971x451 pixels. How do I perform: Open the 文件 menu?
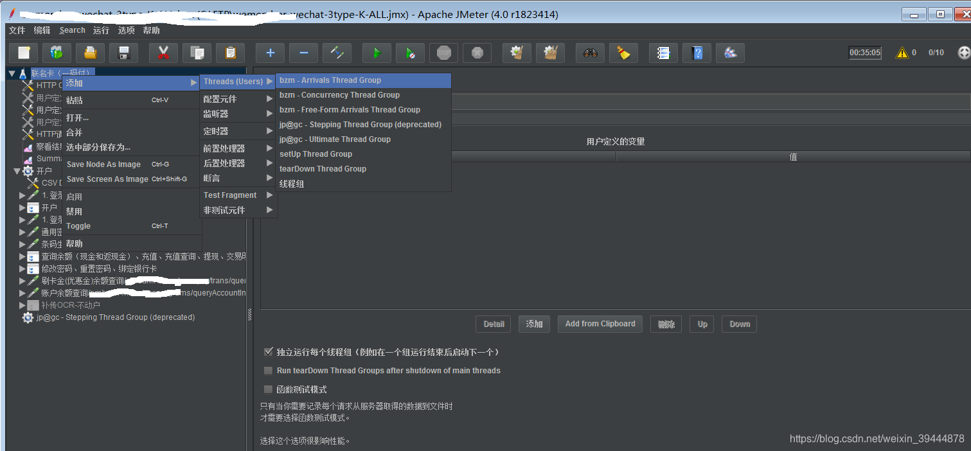click(x=17, y=30)
